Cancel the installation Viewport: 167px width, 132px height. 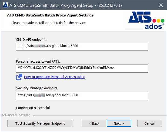tap(149, 123)
